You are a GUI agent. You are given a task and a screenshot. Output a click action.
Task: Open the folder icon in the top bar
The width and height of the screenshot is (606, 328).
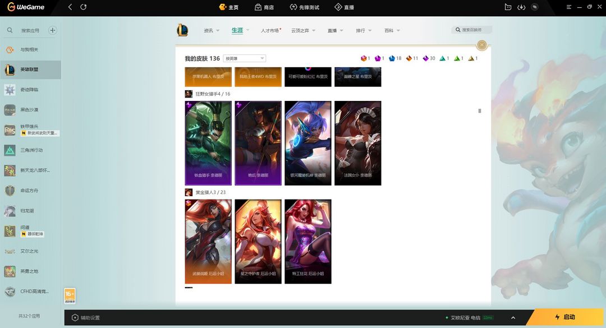(508, 7)
